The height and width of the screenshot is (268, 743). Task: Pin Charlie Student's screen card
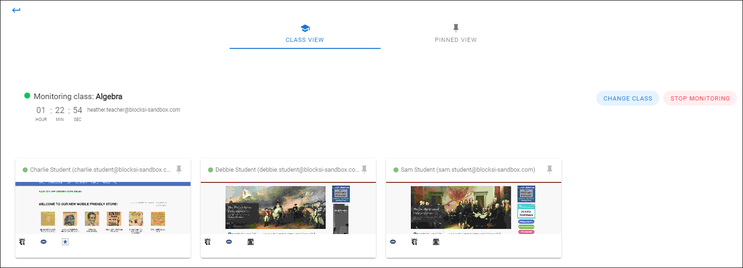pyautogui.click(x=179, y=169)
